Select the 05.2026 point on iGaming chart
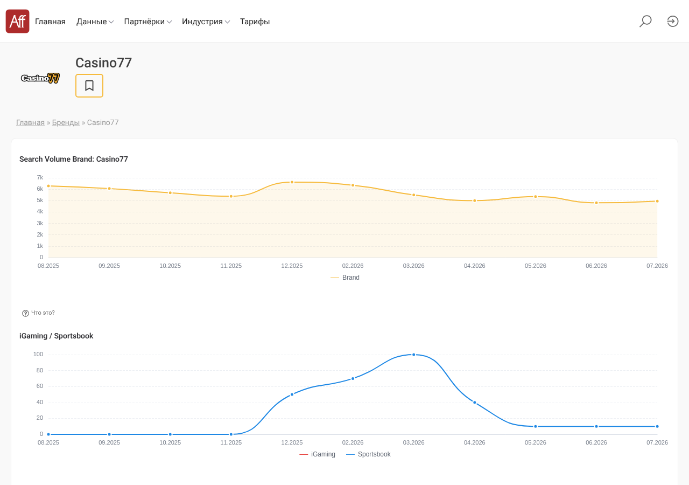The image size is (689, 485). (x=536, y=426)
